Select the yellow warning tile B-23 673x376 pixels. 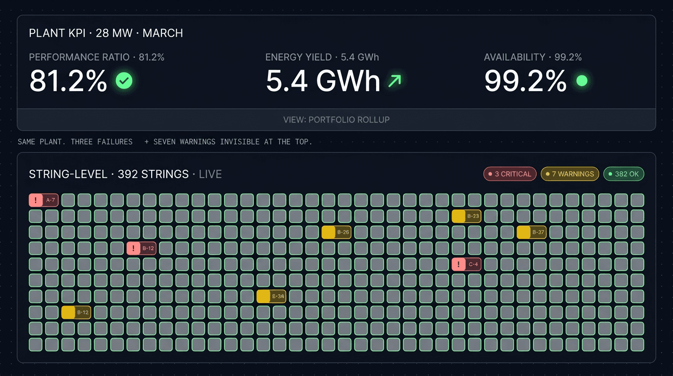[x=466, y=216]
